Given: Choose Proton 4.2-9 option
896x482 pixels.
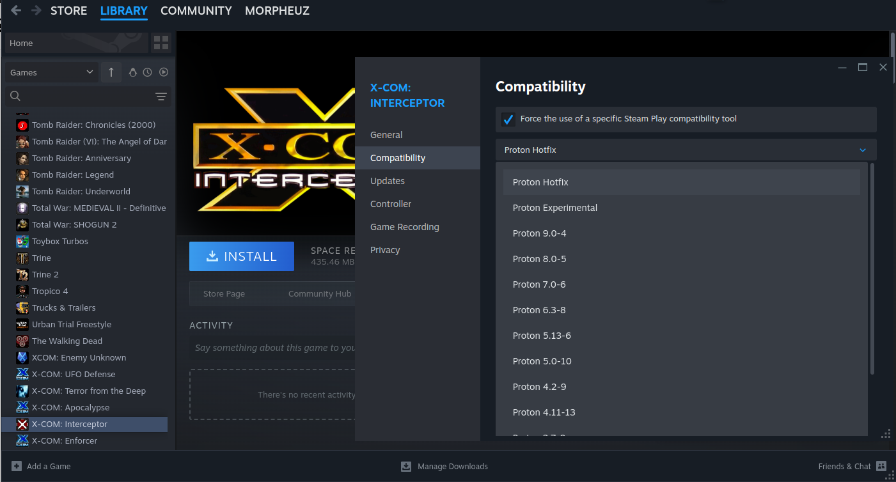Looking at the screenshot, I should click(x=682, y=387).
